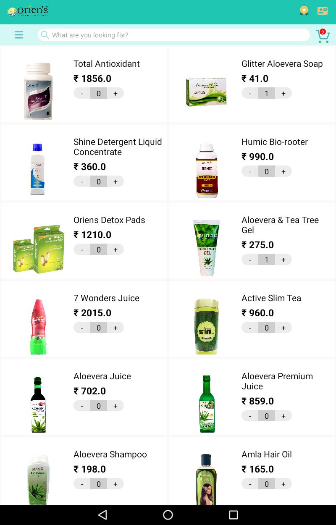Open the hamburger navigation menu

(x=19, y=35)
